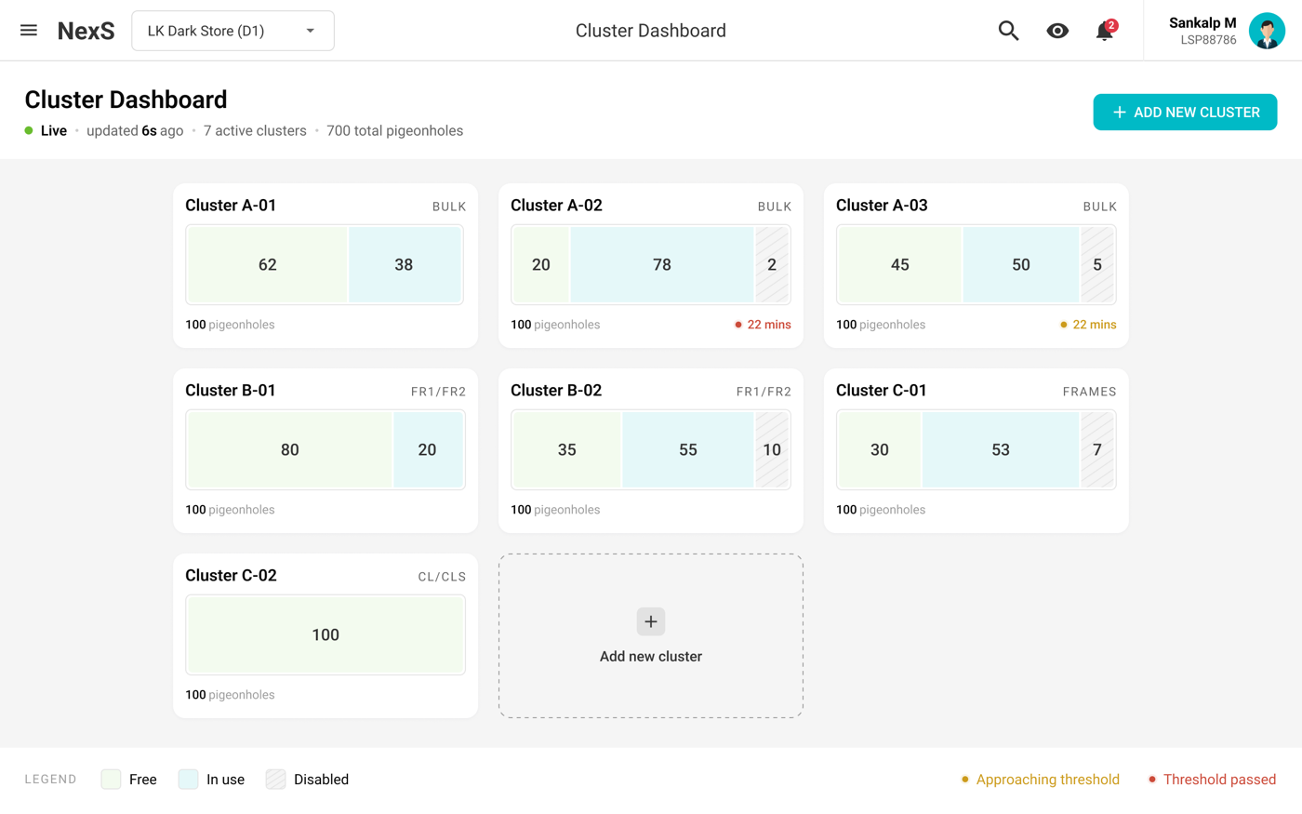The image size is (1302, 814).
Task: Click the ADD NEW CLUSTER button
Action: tap(1185, 112)
